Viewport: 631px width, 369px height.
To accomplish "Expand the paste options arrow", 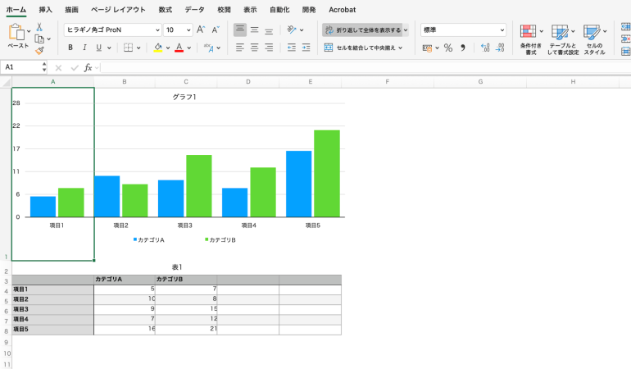I will (x=29, y=31).
